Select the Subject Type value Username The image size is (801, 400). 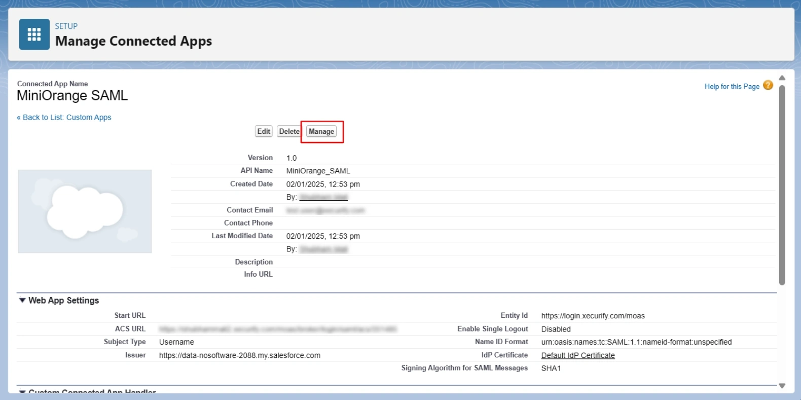[176, 342]
